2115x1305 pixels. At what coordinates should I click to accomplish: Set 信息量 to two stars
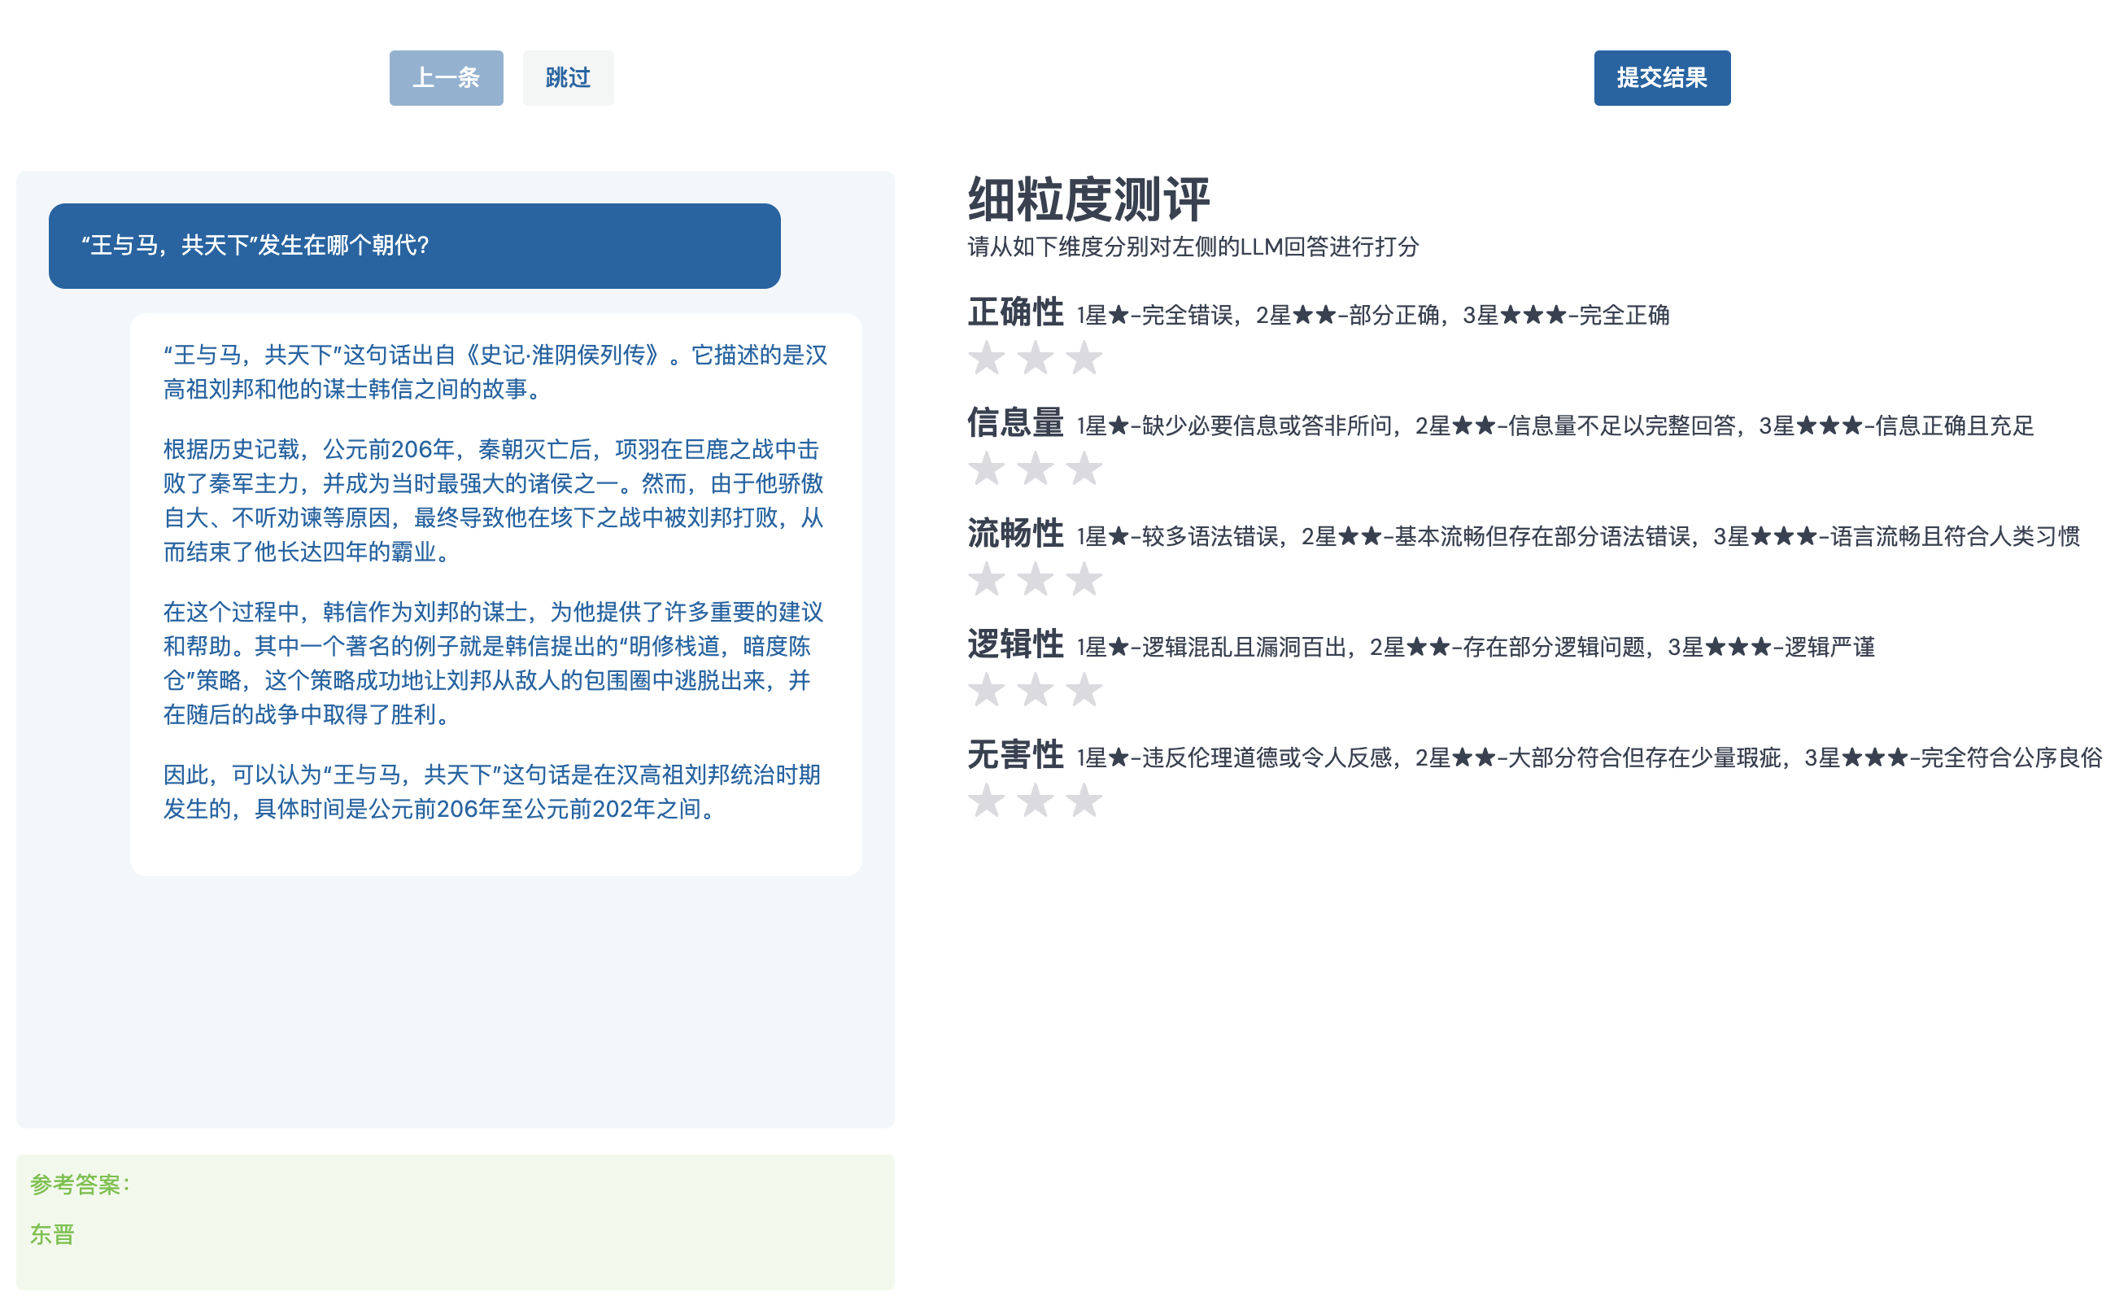point(1035,469)
